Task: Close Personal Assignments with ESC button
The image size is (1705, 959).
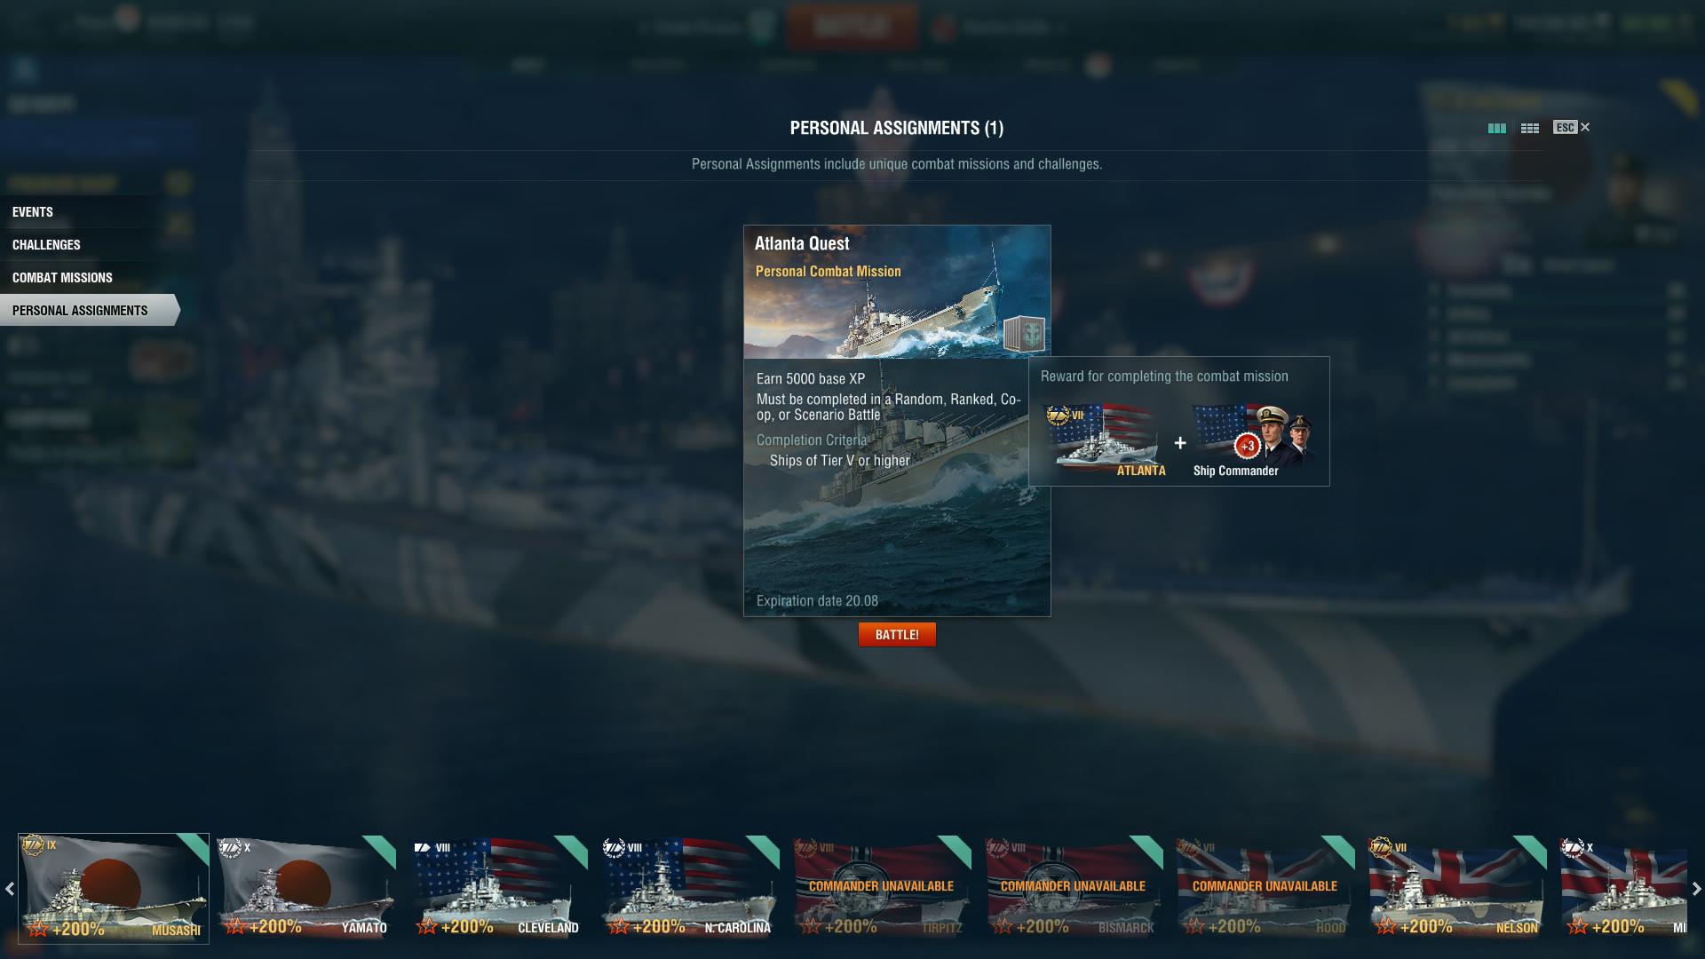Action: coord(1571,127)
